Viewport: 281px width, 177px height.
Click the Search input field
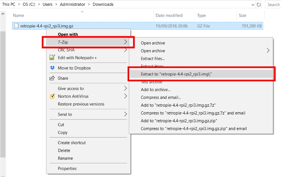(273, 4)
